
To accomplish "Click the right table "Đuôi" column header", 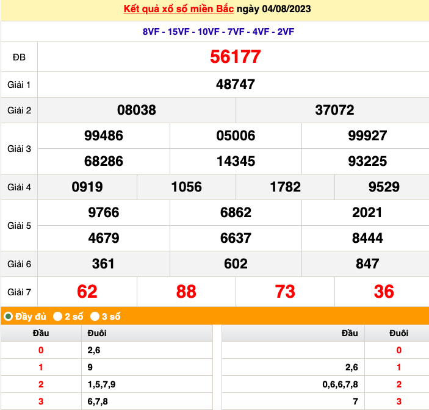I will tap(398, 333).
